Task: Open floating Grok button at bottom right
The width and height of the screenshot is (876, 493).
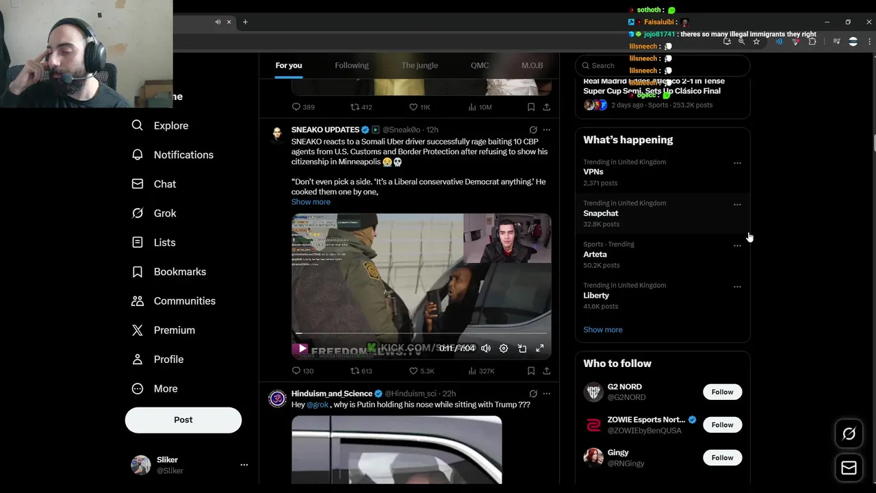Action: coord(849,433)
